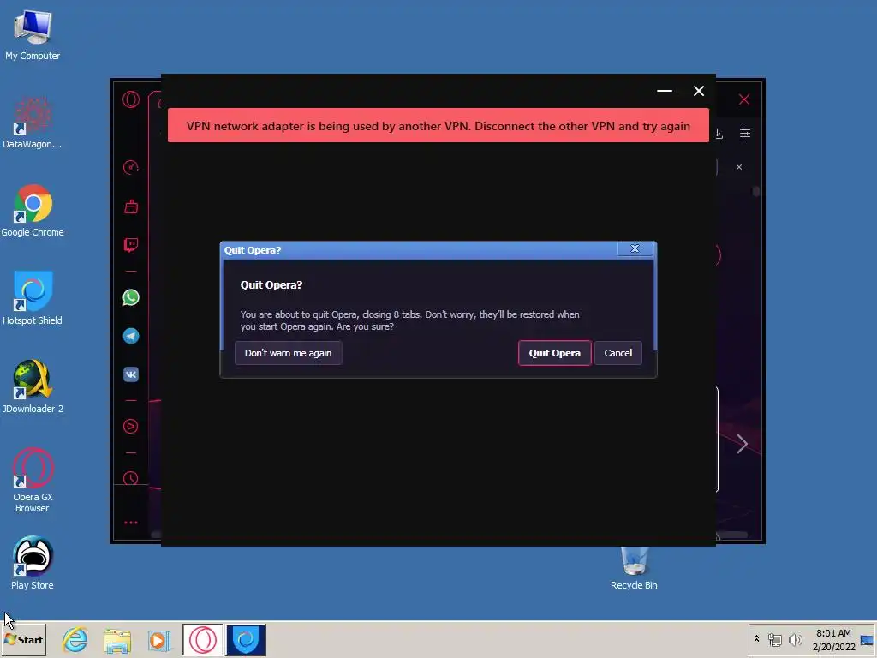The width and height of the screenshot is (877, 658).
Task: Show hidden system tray icons
Action: (x=757, y=639)
